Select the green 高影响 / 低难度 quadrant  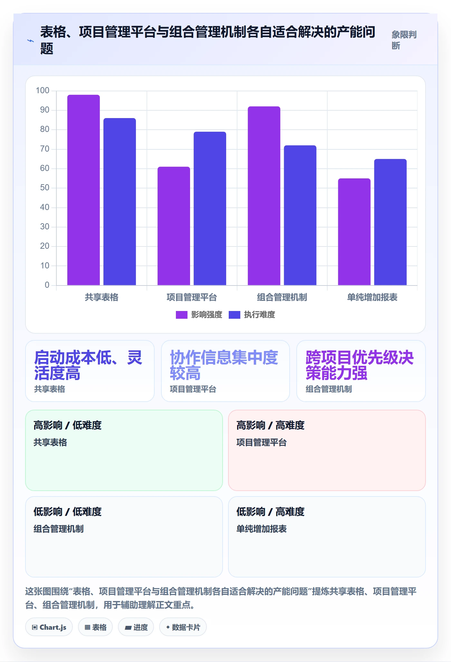(x=124, y=450)
